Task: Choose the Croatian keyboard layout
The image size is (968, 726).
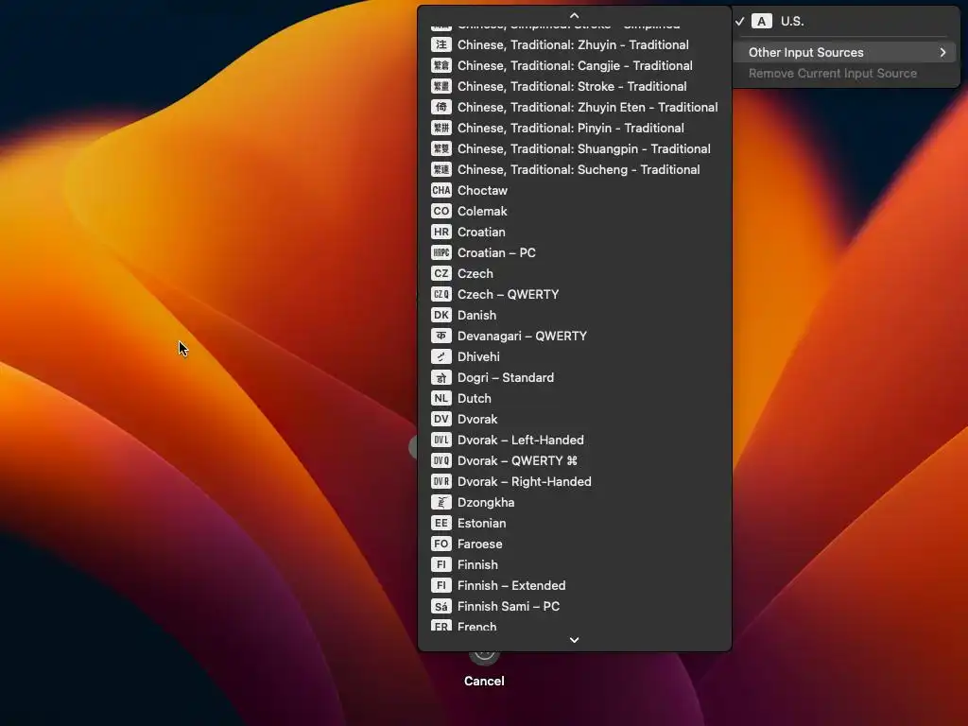Action: point(574,232)
